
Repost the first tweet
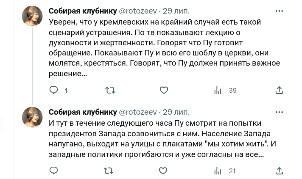click(x=110, y=90)
